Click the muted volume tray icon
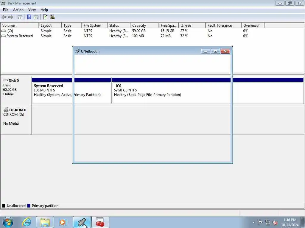The width and height of the screenshot is (305, 228). coord(275,222)
